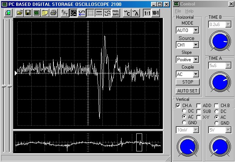Open the Help menu in Control window

point(189,11)
